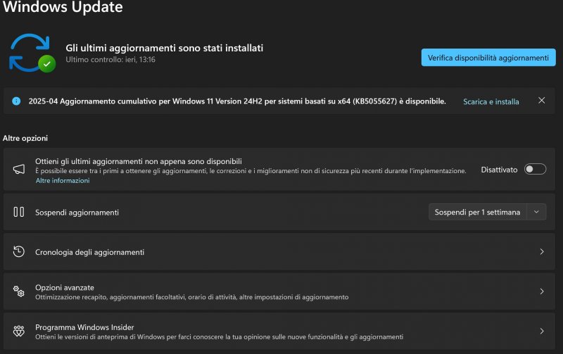
Task: Click the 2025-04 Aggiornamento cumulativo message text
Action: [237, 101]
